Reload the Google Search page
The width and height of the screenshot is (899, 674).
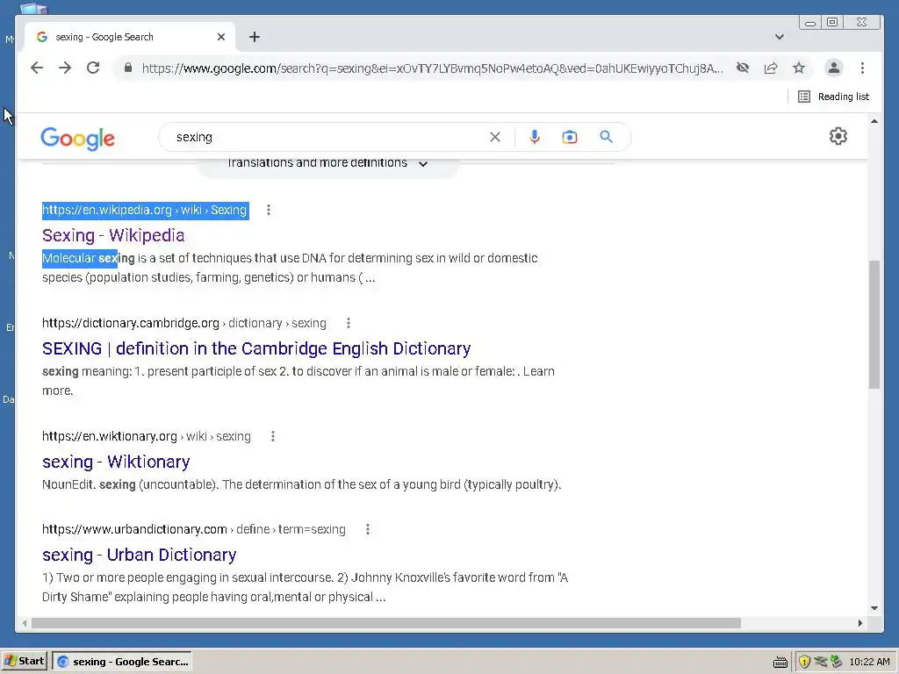[93, 68]
